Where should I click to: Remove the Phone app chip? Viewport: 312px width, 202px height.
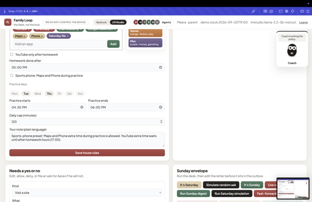point(42,36)
